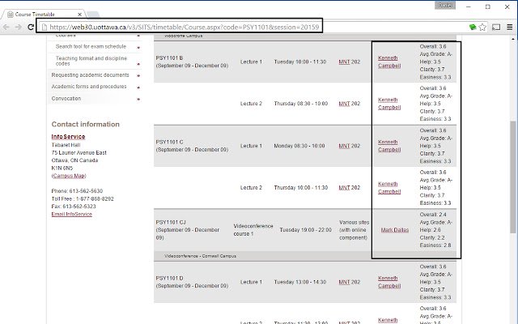518x324 pixels.
Task: Open Kenneth Campbell link for Thursday 10:00 lecture
Action: (x=389, y=187)
